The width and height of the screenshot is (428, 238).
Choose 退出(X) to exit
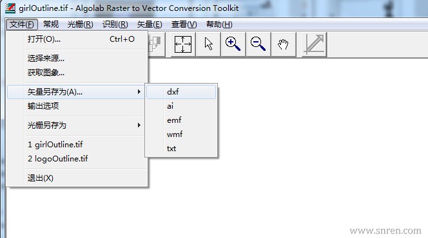(77, 178)
